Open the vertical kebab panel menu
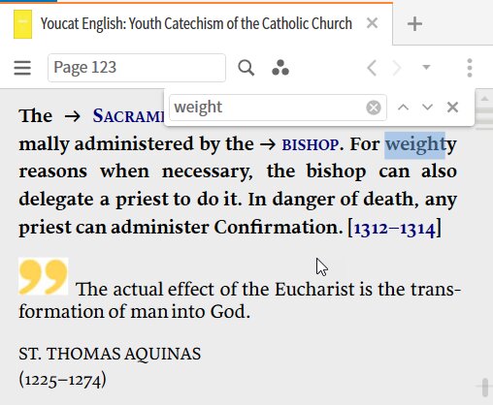The height and width of the screenshot is (405, 493). (x=470, y=68)
